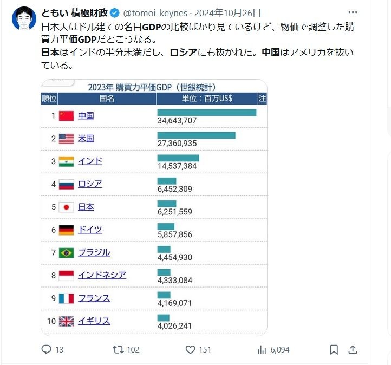Viewport: 391px width, 365px height.
Task: Click the Japan flag icon
Action: 66,207
